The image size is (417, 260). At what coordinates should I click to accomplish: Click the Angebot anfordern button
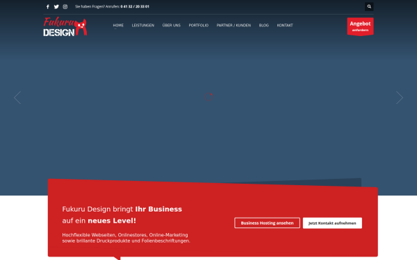[x=360, y=26]
